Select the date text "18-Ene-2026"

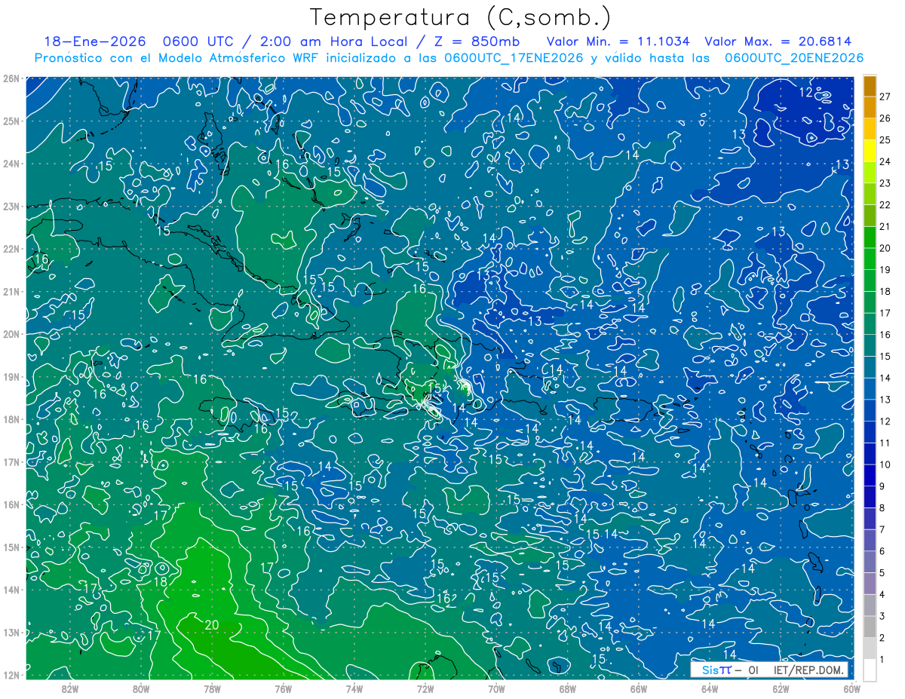tap(94, 42)
